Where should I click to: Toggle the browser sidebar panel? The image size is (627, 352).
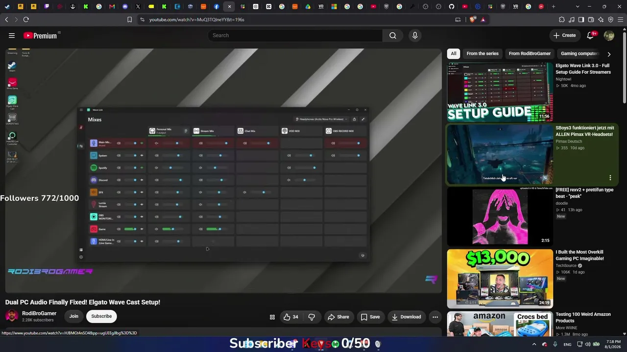coord(581,20)
